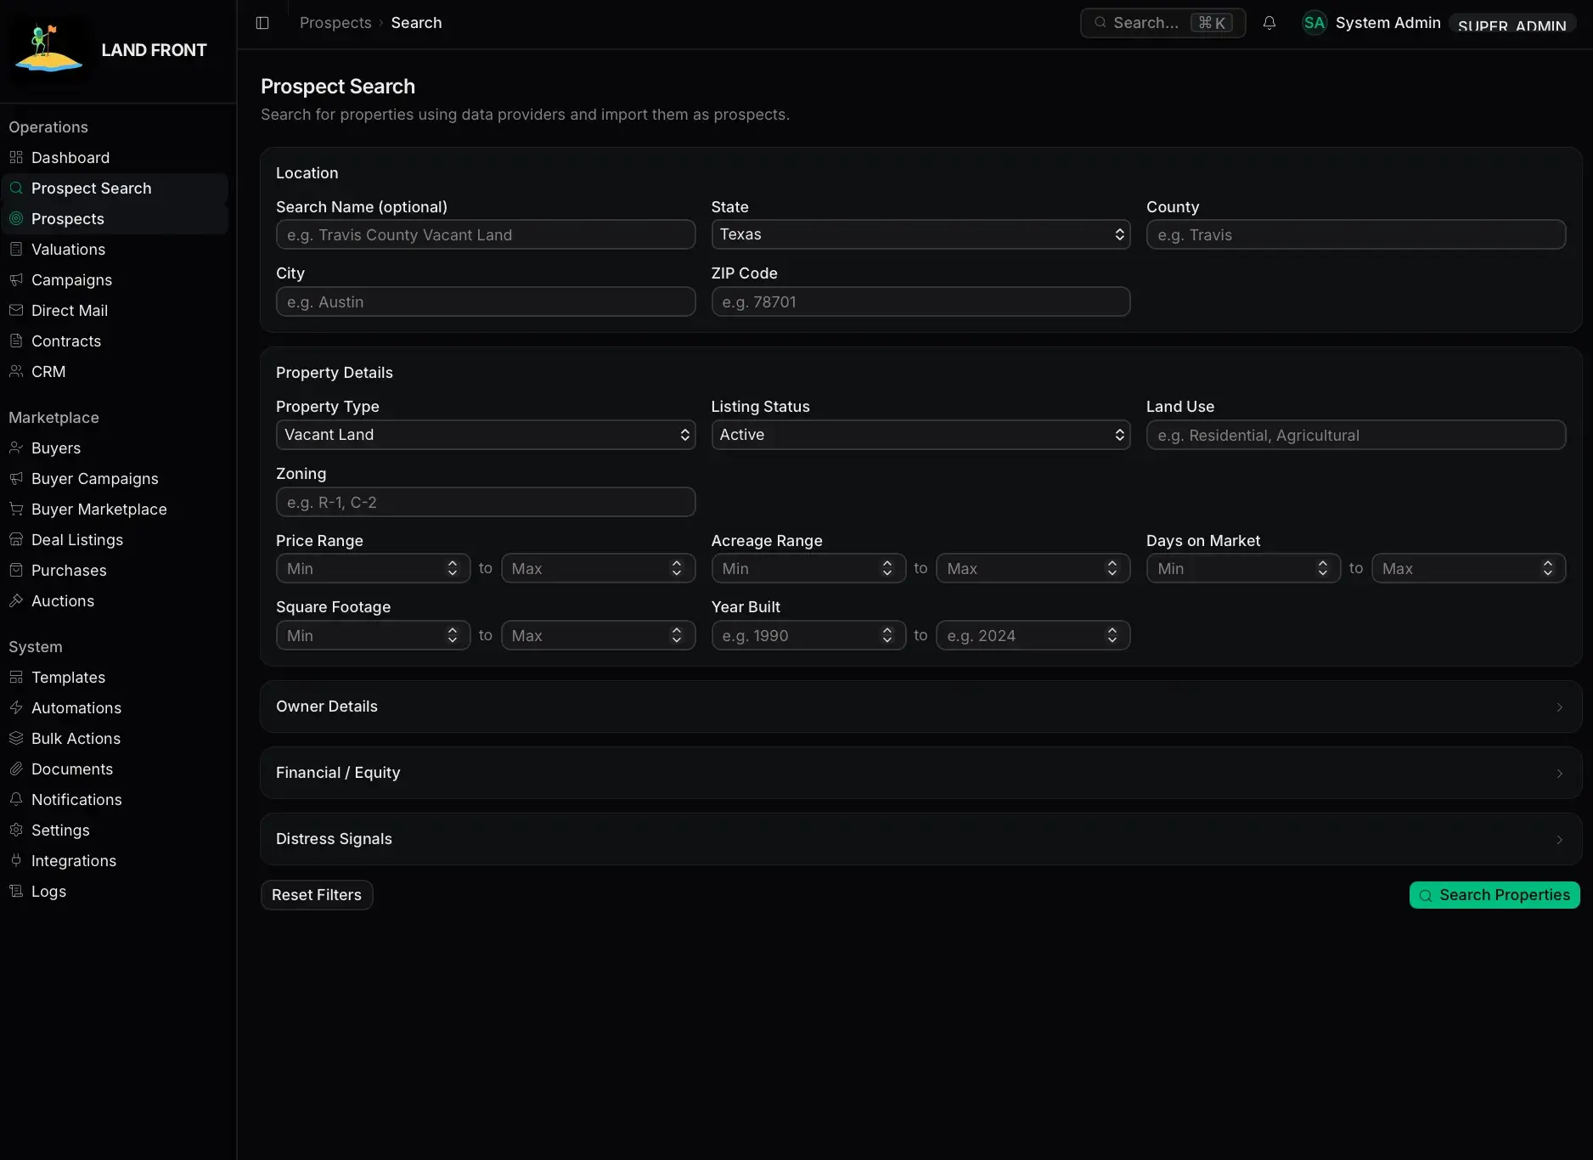Click the Prospect Search magnifier icon in sidebar
This screenshot has height=1160, width=1593.
point(16,189)
